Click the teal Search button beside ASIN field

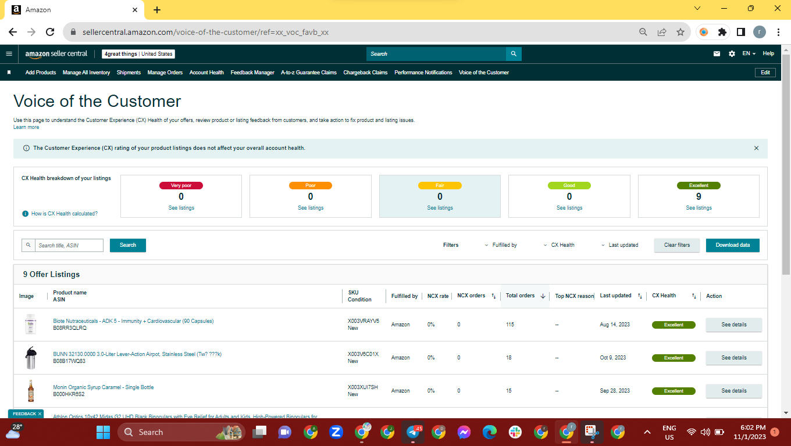[128, 245]
